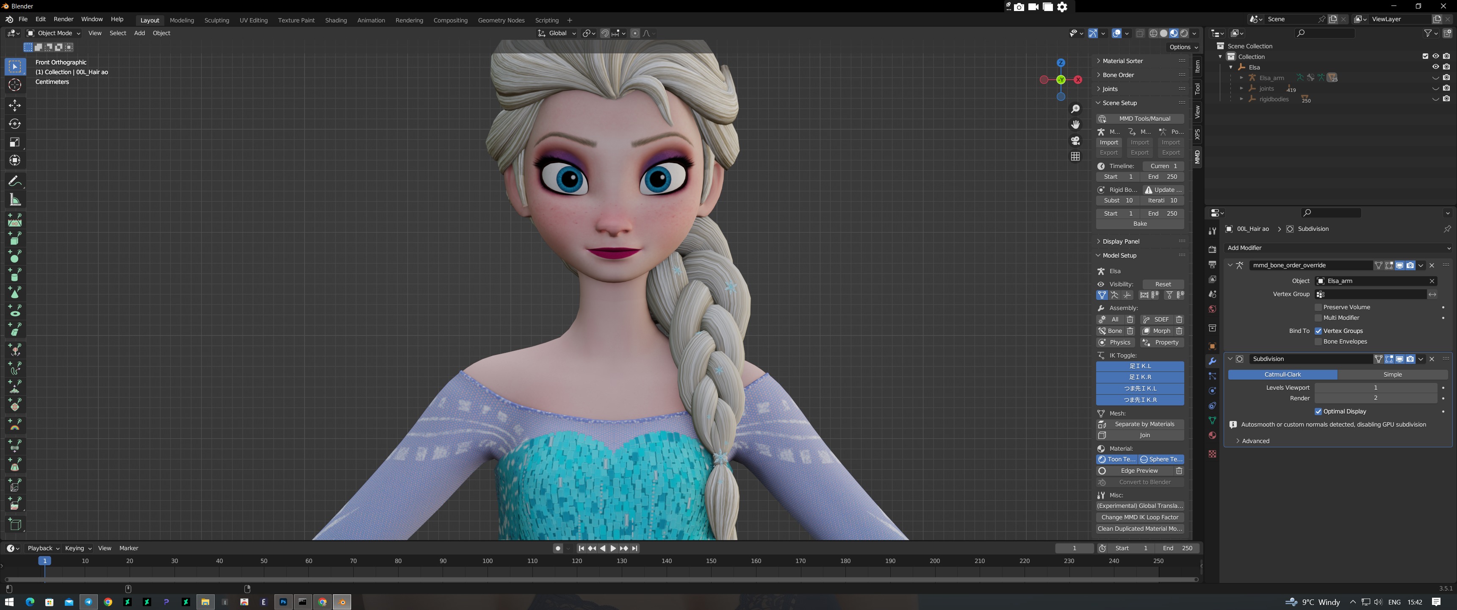This screenshot has height=610, width=1457.
Task: Open Modifier properties wrench tab
Action: coord(1212,361)
